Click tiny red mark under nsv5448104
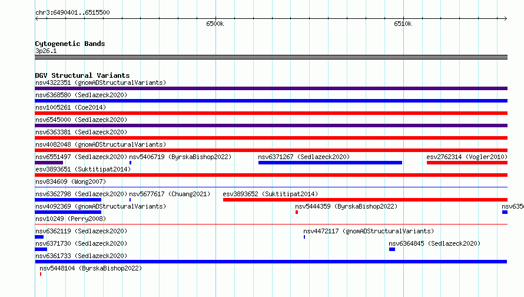Viewport: 524px width, 297px height. (x=41, y=274)
